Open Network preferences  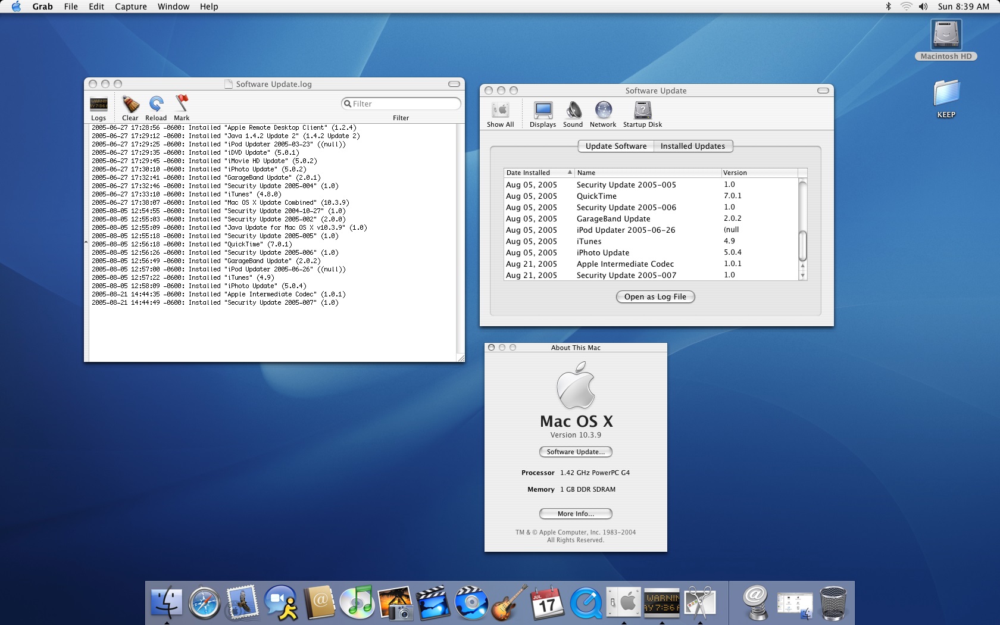[x=603, y=114]
